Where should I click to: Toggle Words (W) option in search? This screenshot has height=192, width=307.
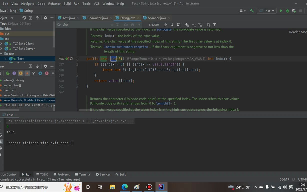(x=132, y=25)
